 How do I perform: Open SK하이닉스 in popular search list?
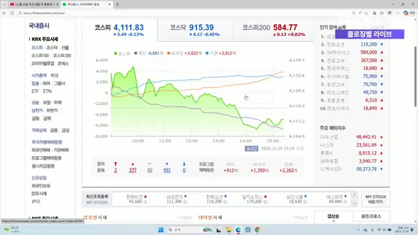(338, 52)
